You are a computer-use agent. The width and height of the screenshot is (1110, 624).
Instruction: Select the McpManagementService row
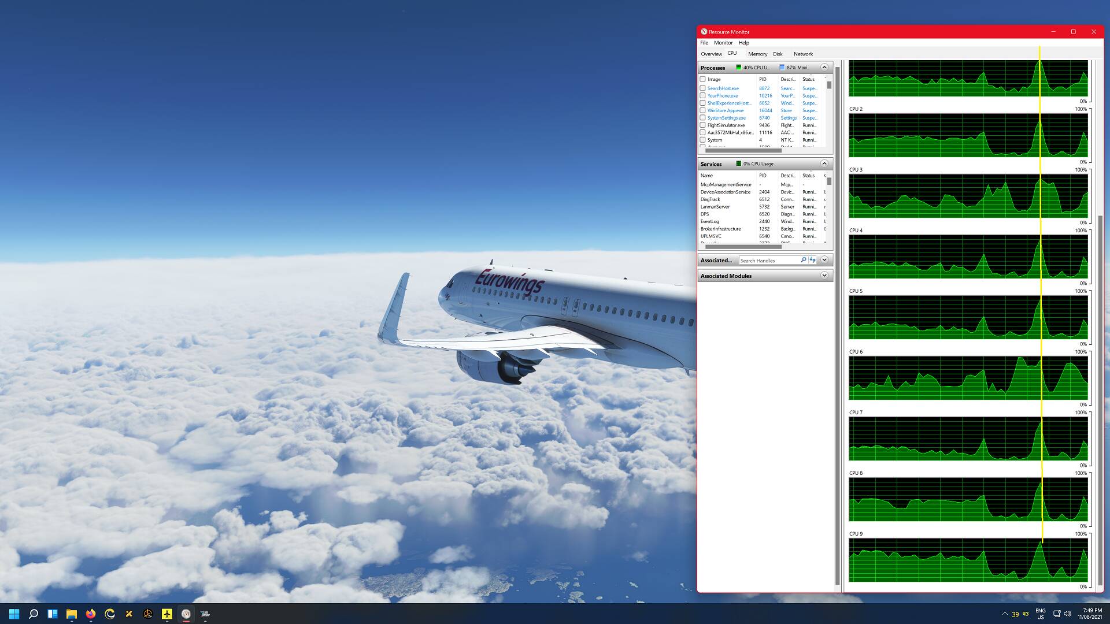(x=762, y=185)
